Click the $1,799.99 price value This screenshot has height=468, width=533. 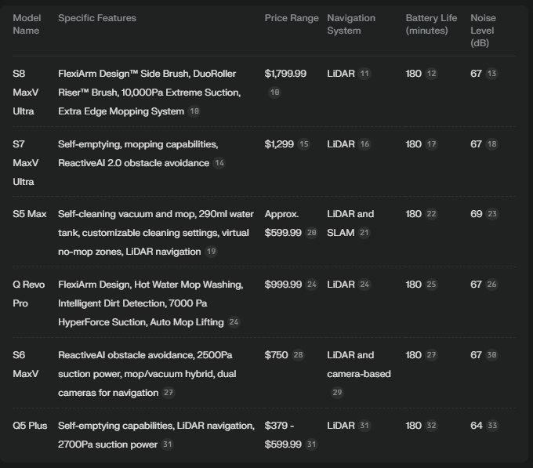pos(285,74)
